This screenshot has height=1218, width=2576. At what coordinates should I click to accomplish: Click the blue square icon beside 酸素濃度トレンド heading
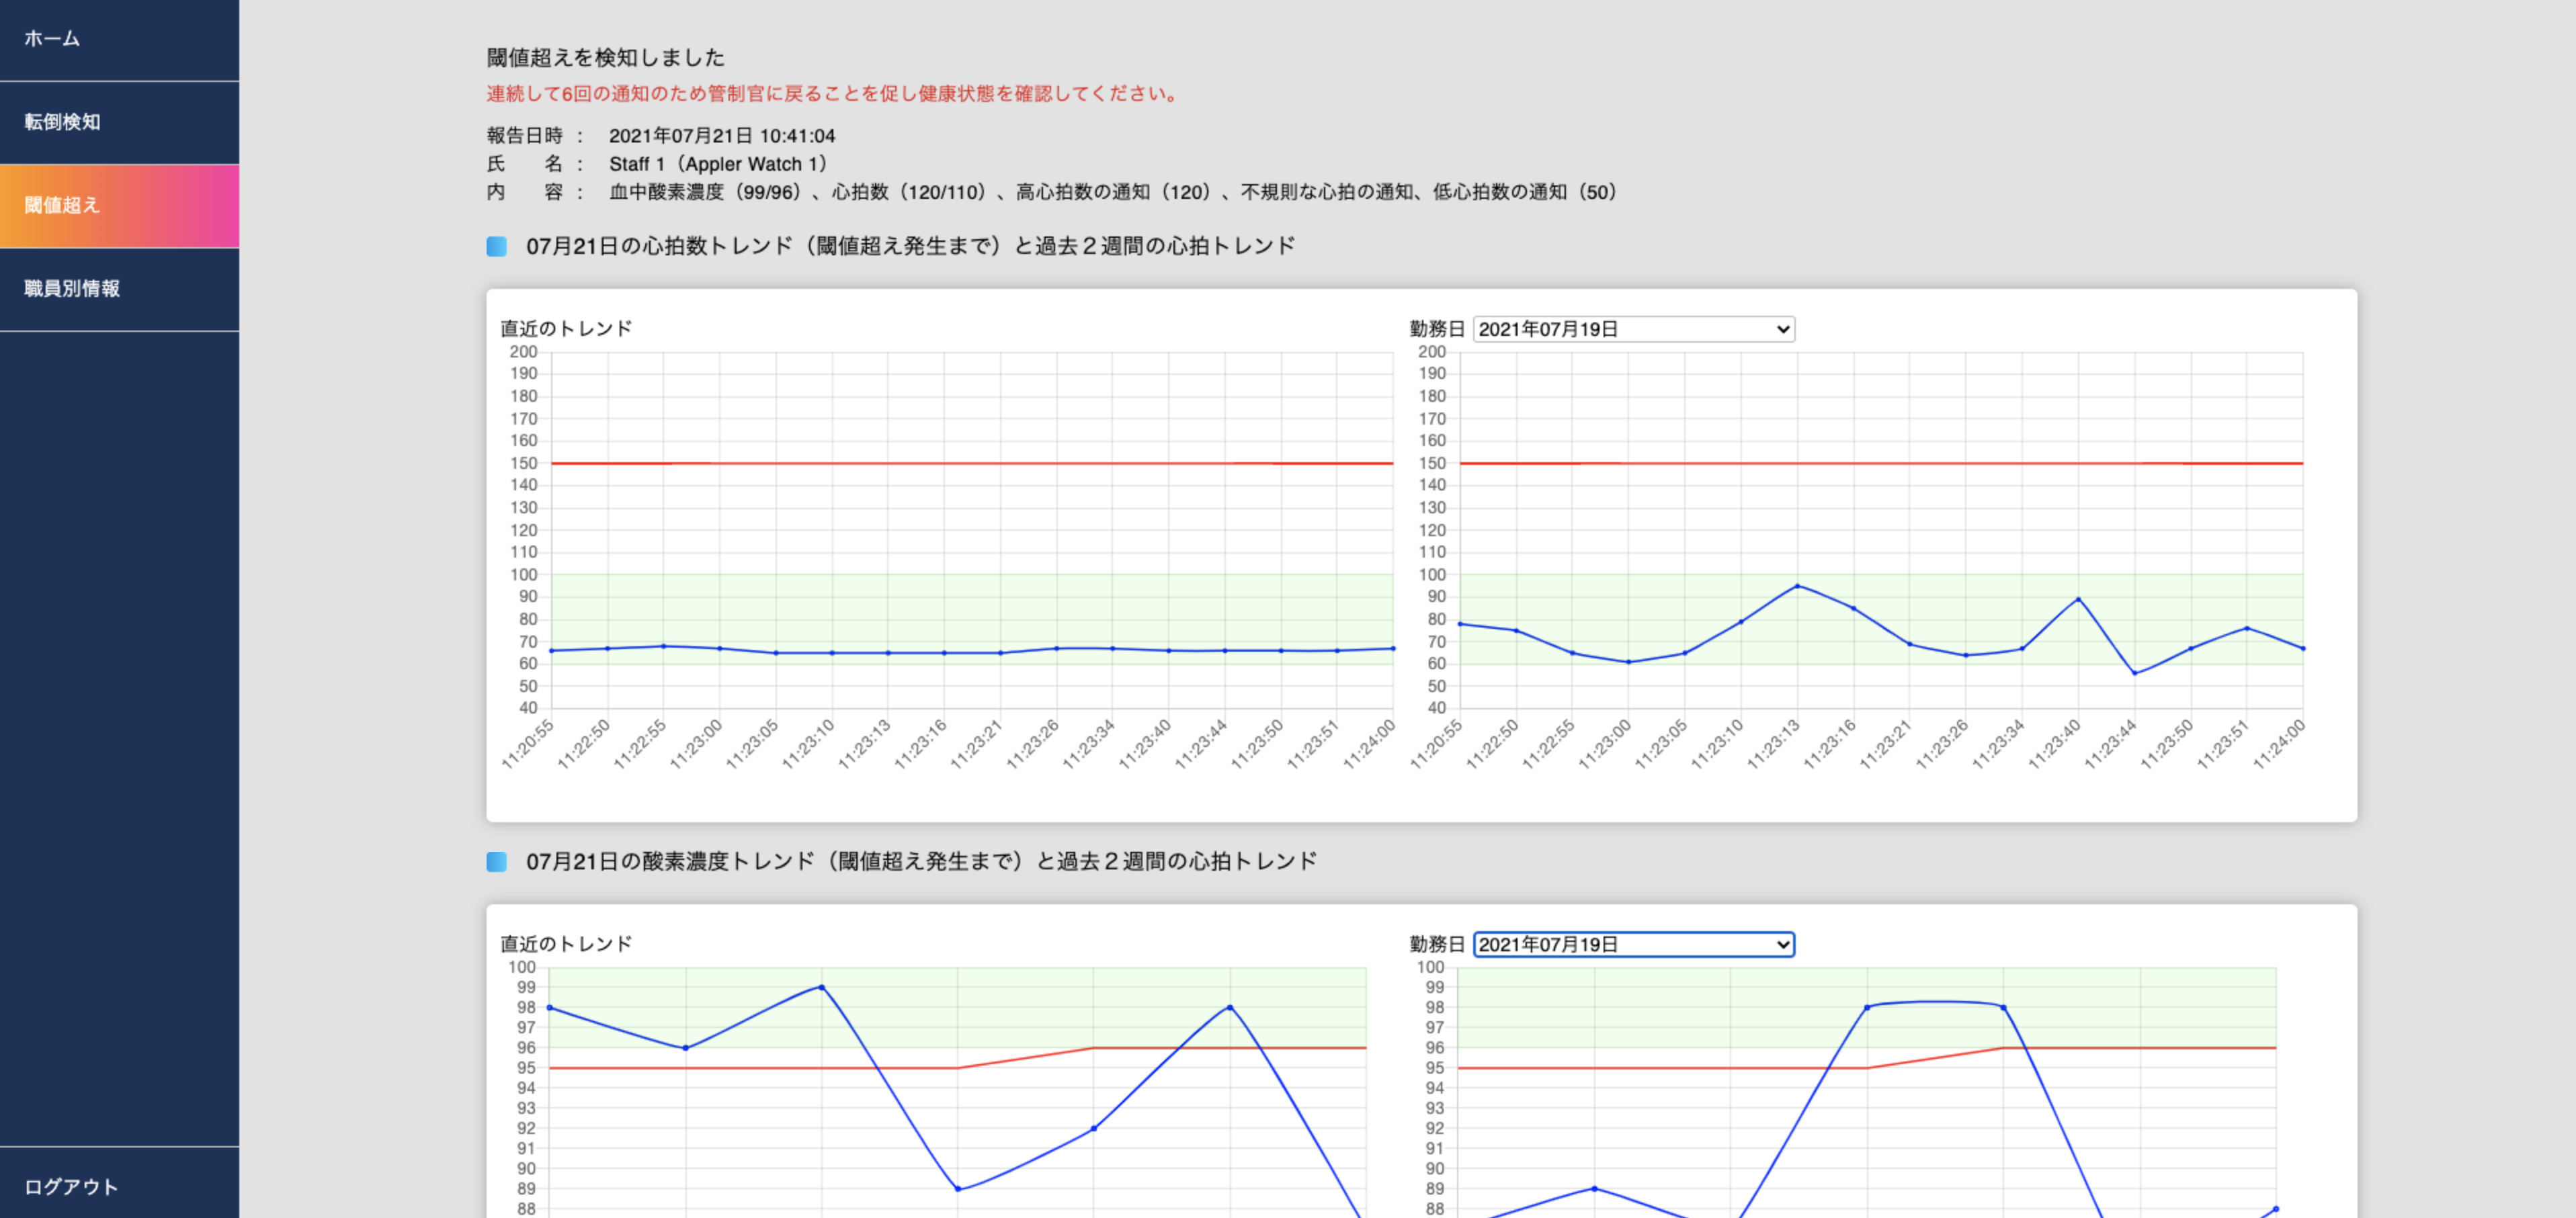tap(496, 861)
